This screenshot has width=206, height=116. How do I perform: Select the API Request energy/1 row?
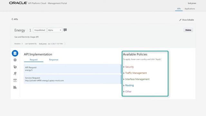point(72,69)
